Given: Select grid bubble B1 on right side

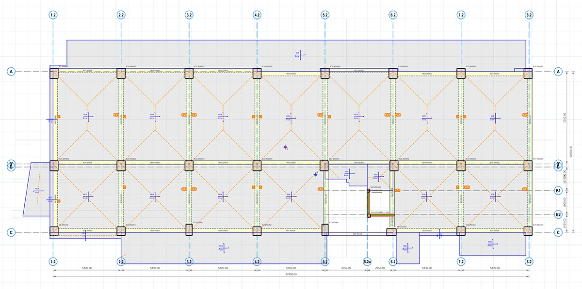Looking at the screenshot, I should coord(558,191).
